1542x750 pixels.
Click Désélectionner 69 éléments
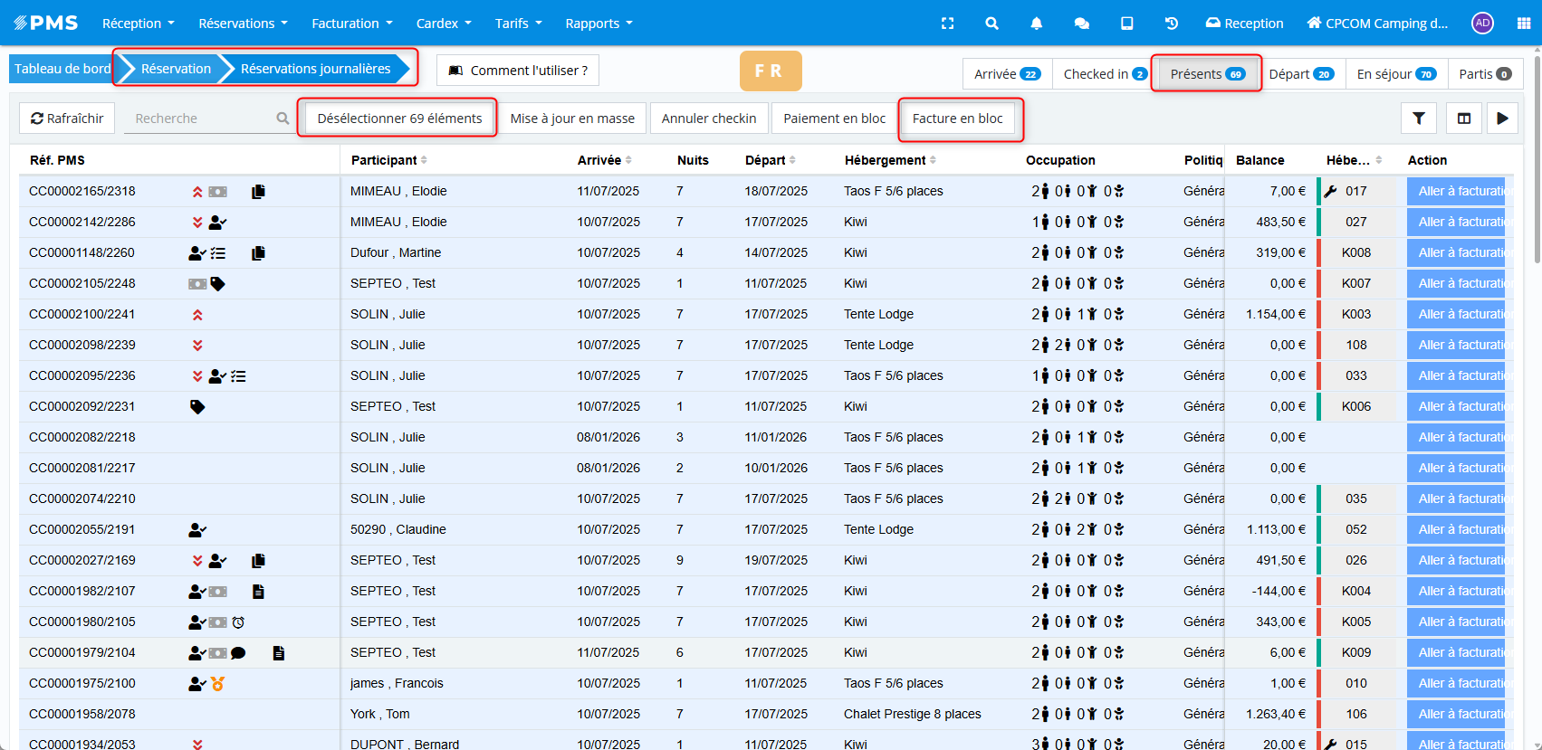[x=399, y=119]
